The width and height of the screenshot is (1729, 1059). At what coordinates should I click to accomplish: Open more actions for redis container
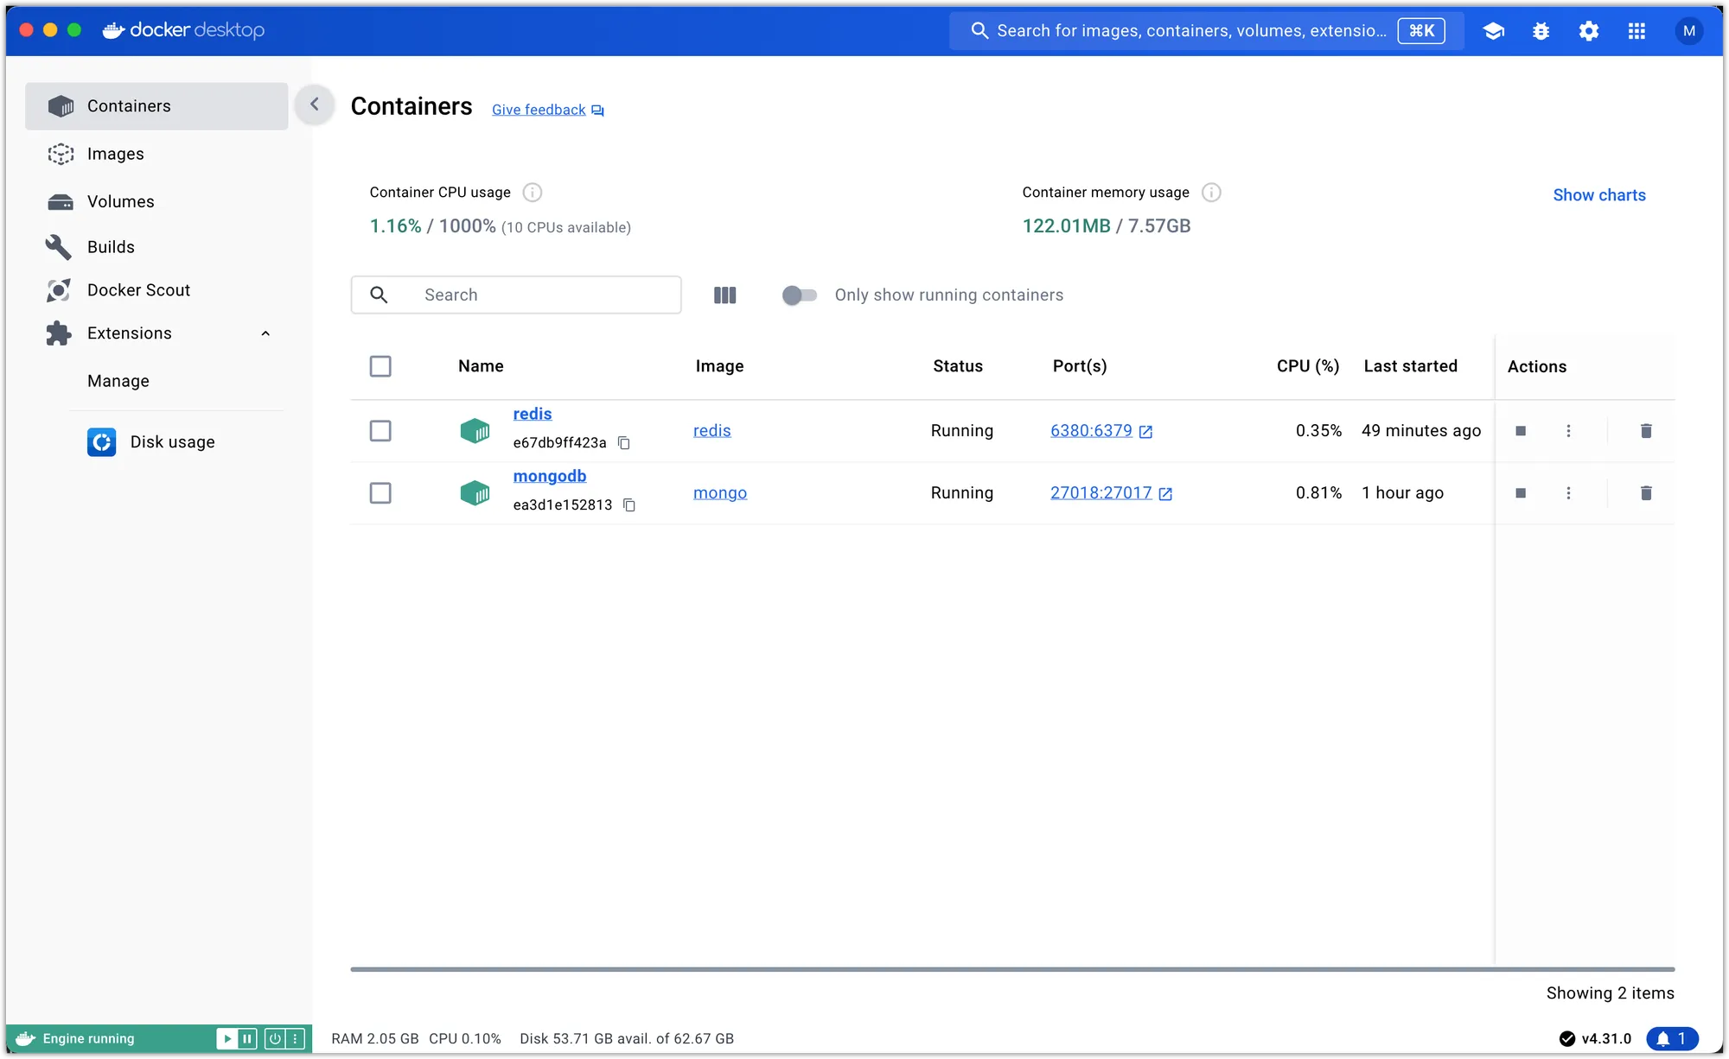click(x=1568, y=431)
